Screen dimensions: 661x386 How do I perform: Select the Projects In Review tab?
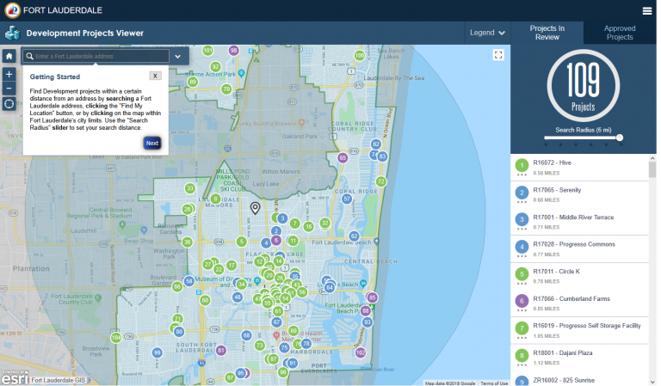point(547,33)
